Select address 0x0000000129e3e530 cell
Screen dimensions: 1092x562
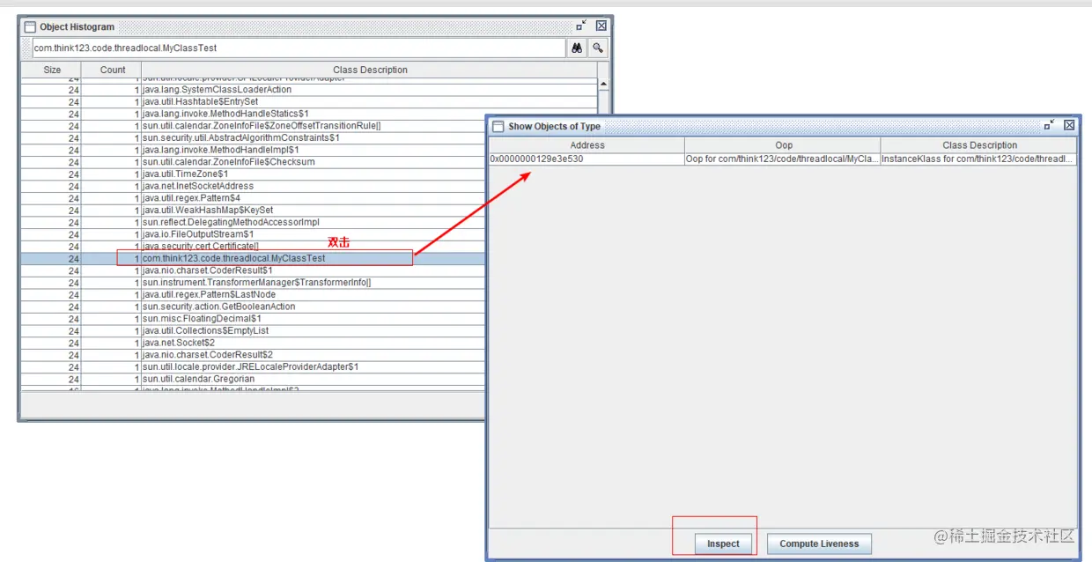(x=587, y=159)
